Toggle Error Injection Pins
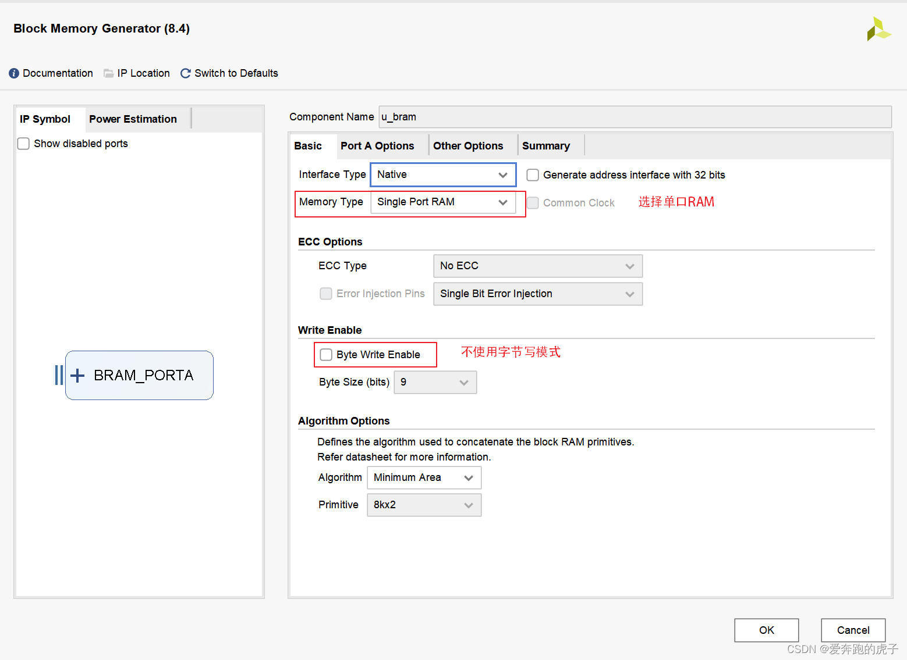907x660 pixels. [x=326, y=294]
